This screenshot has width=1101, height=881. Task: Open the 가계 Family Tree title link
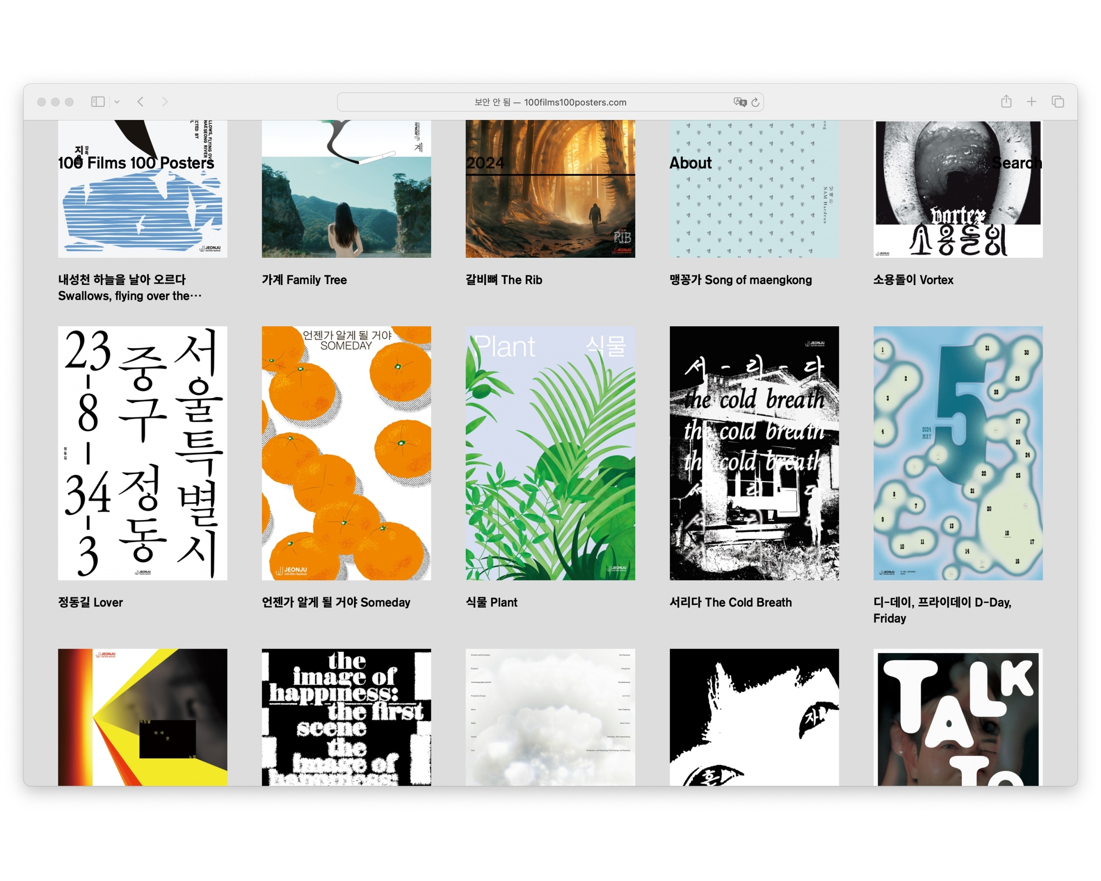(x=304, y=280)
